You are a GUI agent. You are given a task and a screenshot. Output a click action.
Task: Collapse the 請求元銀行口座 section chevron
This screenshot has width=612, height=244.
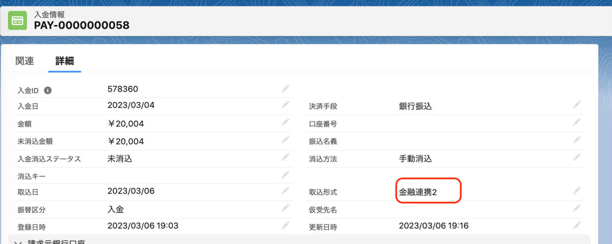tap(18, 242)
